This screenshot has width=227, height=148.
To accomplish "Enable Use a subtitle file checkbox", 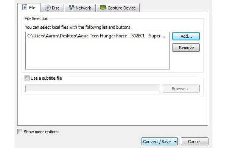I will [27, 78].
